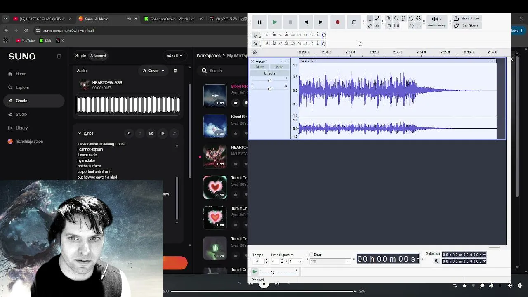Open the Audio Setup dropdown
Screen dimensions: 528x297
click(436, 22)
